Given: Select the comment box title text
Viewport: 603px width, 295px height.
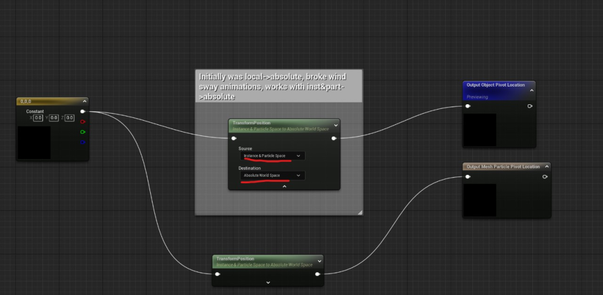Looking at the screenshot, I should pyautogui.click(x=272, y=87).
